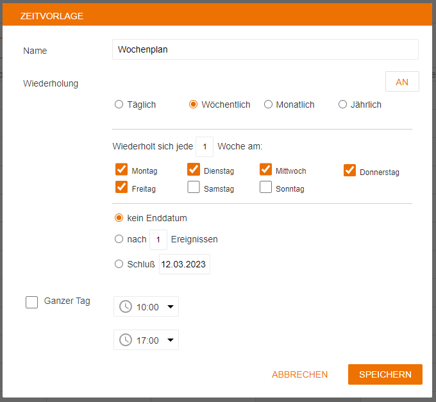Choose the Monatlich repetition option
The image size is (436, 402).
[x=268, y=105]
